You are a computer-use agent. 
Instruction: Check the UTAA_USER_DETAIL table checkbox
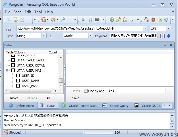point(13,65)
